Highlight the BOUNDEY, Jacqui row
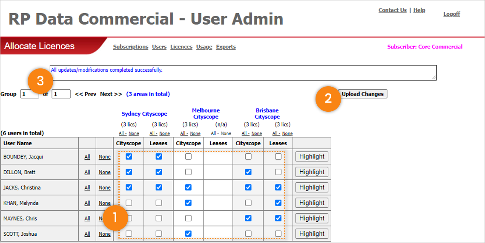Image resolution: width=485 pixels, height=243 pixels. (x=312, y=156)
